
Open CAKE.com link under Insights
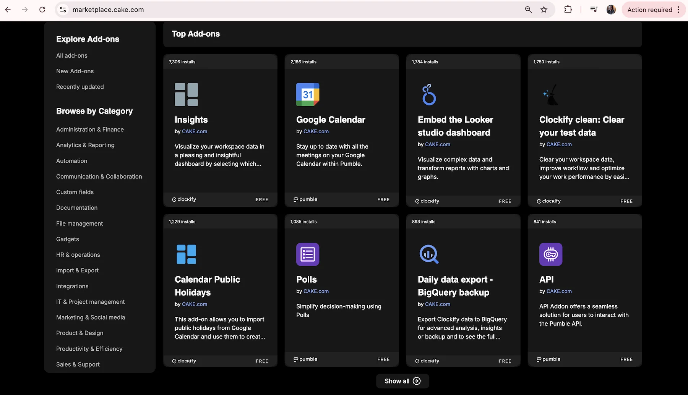[x=195, y=131]
